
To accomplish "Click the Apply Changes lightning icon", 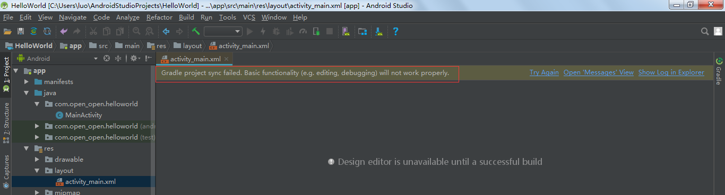I will pyautogui.click(x=263, y=32).
